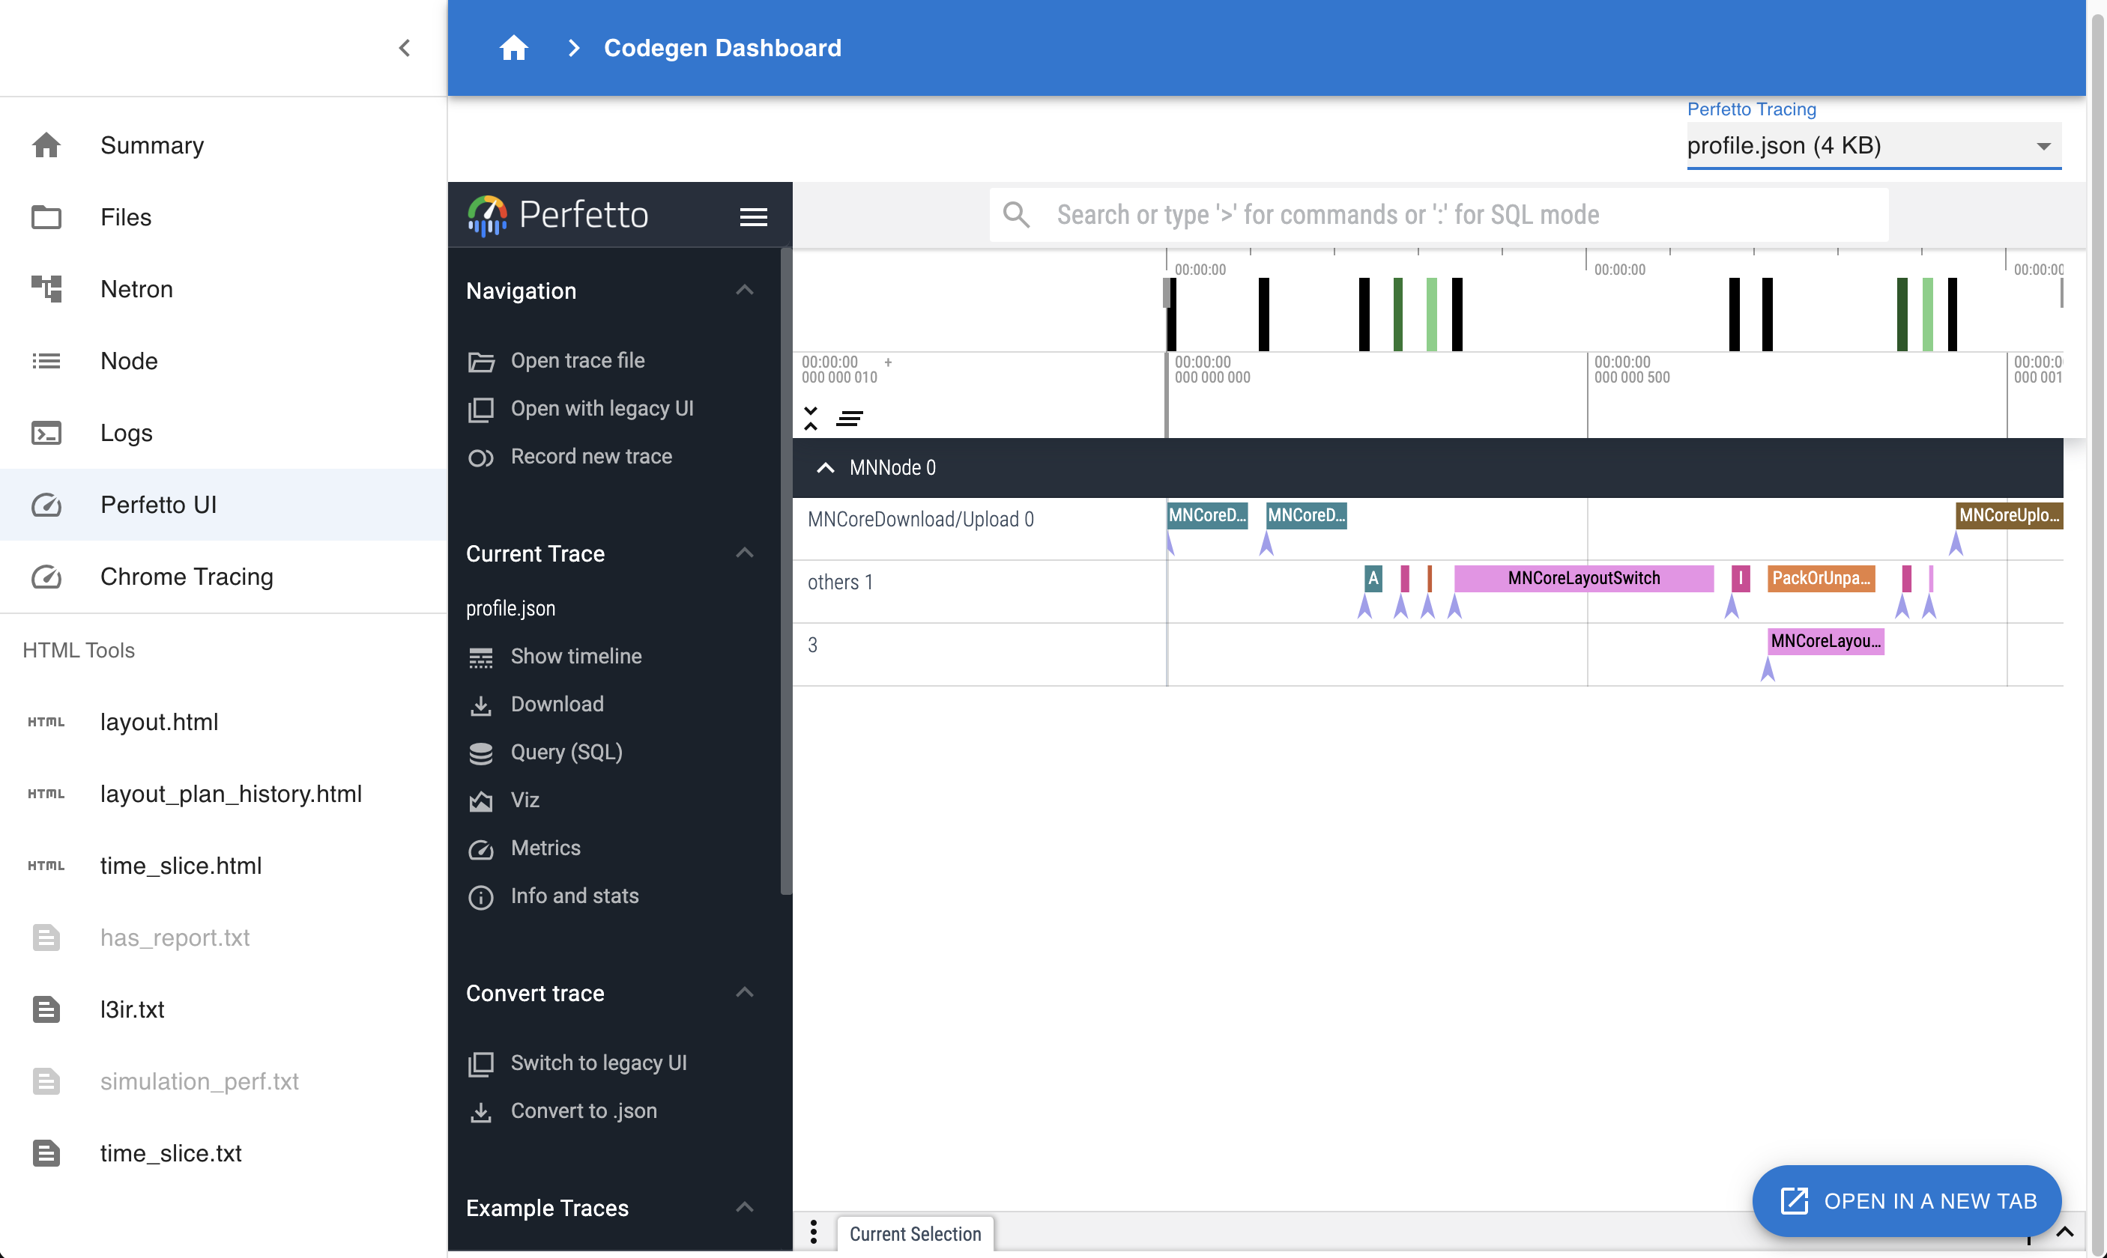Screen dimensions: 2107x1258
Task: Open Viz page in Perfetto
Action: [x=525, y=800]
